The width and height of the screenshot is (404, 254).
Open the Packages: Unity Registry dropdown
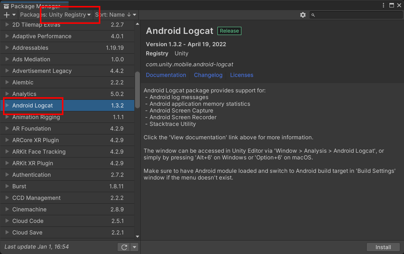(56, 15)
